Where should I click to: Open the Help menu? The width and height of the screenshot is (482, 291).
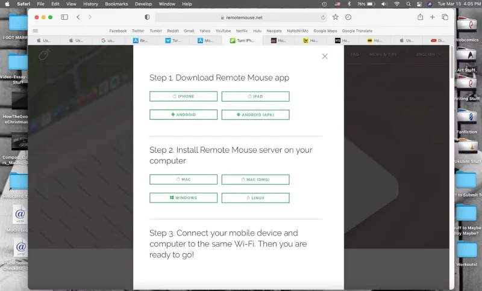[x=187, y=4]
